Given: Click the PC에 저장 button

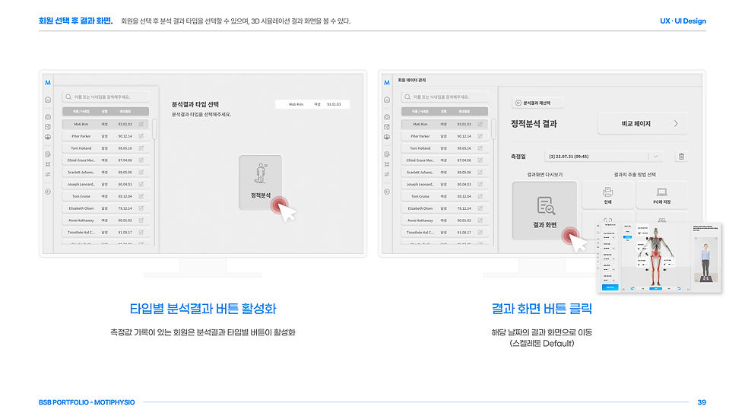Looking at the screenshot, I should pyautogui.click(x=661, y=195).
